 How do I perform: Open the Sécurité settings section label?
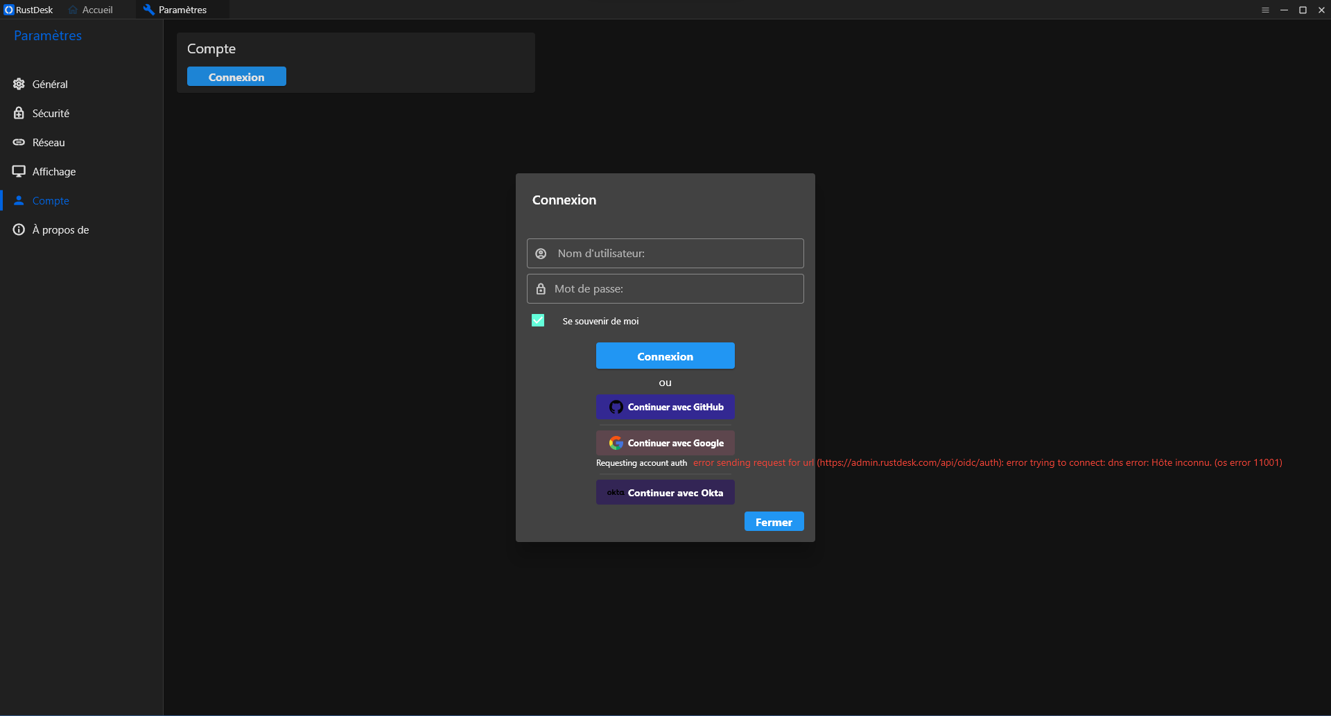(x=51, y=113)
